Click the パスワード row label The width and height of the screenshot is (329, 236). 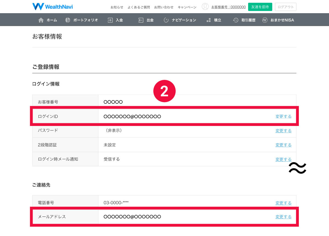(48, 130)
